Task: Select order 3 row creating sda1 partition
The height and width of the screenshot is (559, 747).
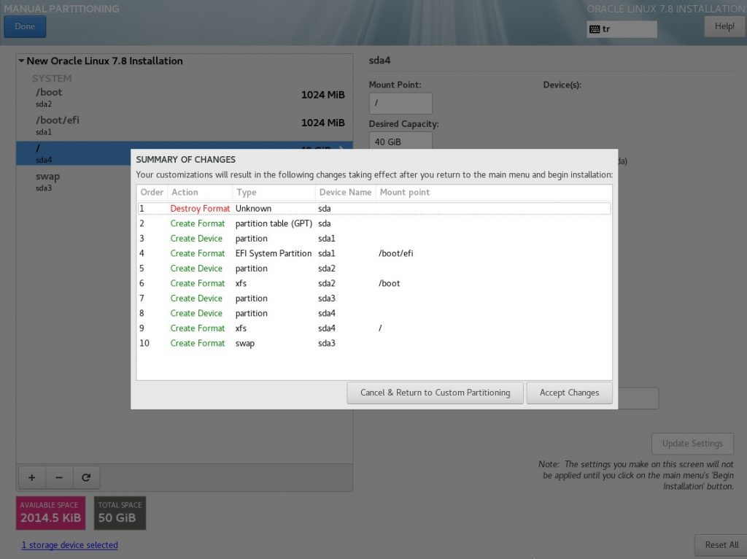Action: click(x=374, y=239)
